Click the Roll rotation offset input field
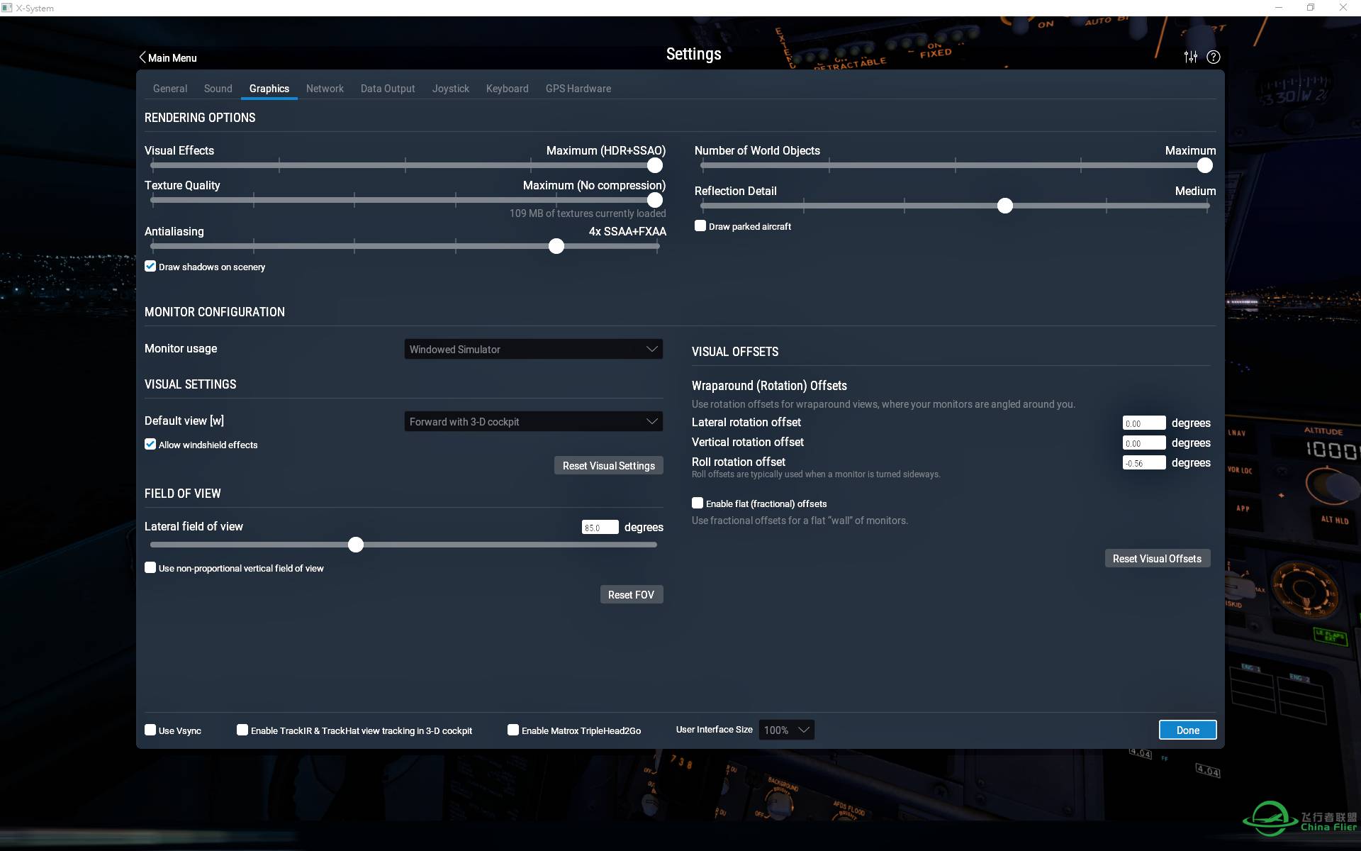The width and height of the screenshot is (1361, 851). [x=1143, y=463]
